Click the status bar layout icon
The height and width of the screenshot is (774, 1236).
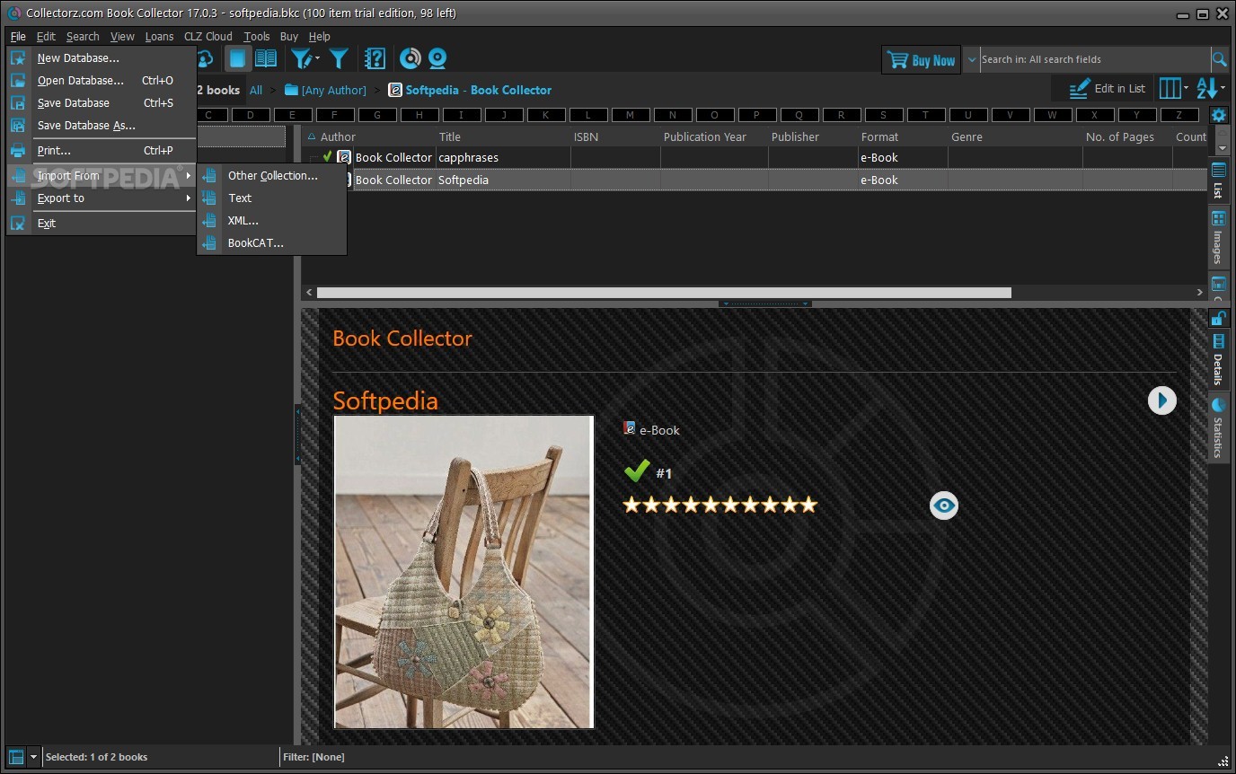15,757
